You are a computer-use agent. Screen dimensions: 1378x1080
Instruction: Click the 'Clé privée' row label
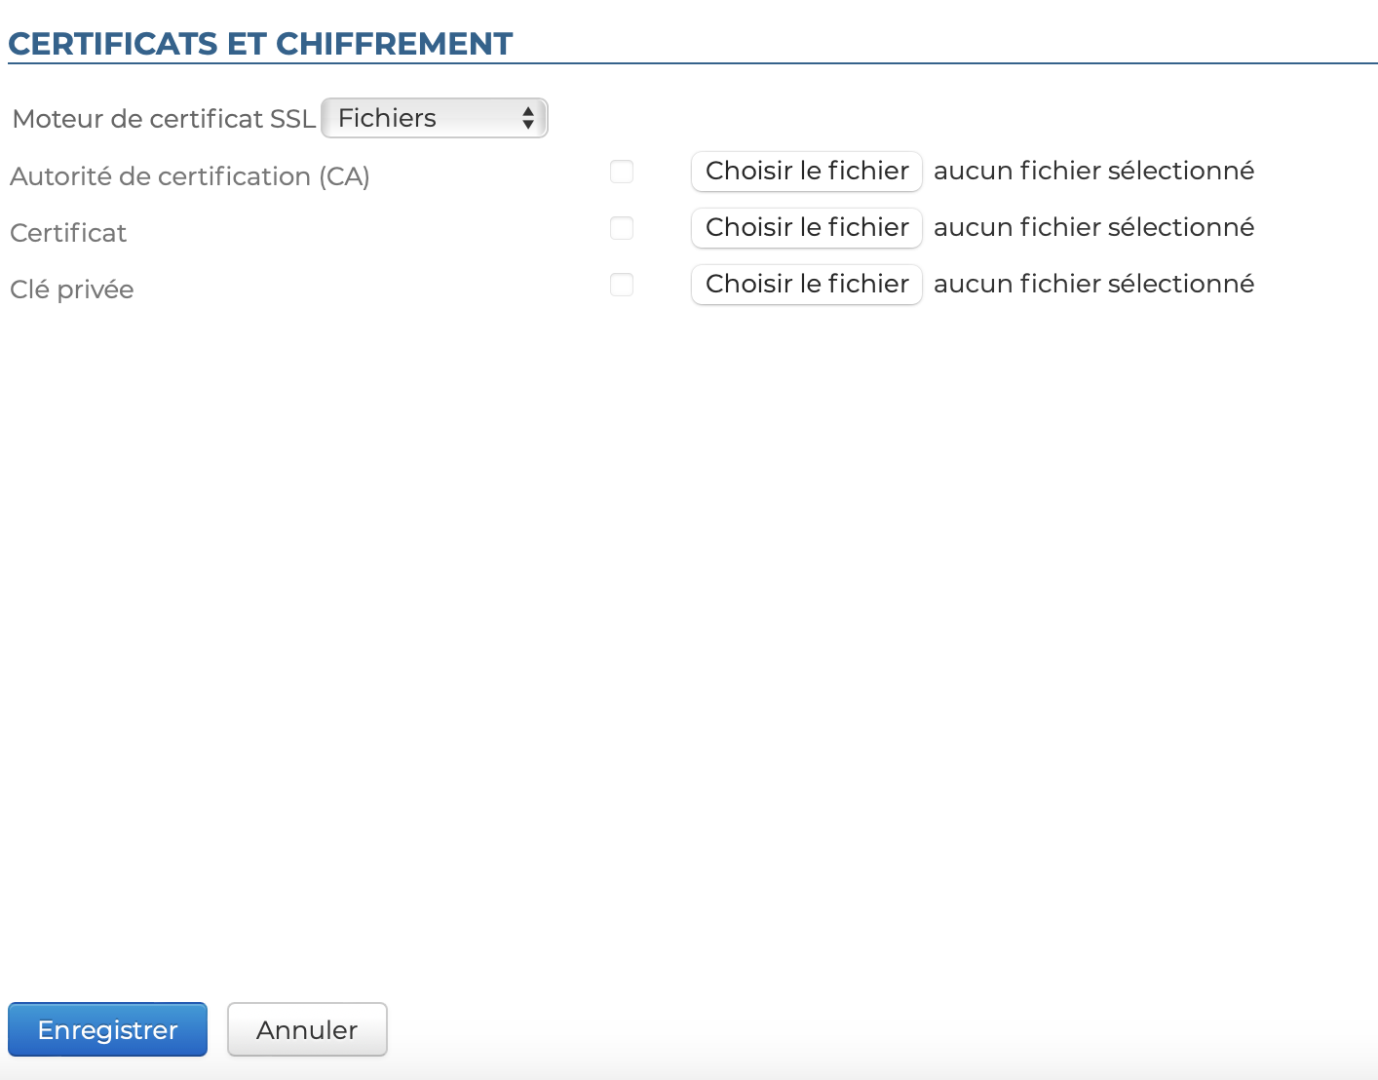[72, 289]
